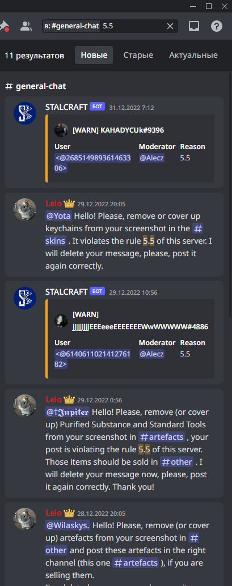Screen dimensions: 232x586
Task: Click the search field containing 5.5
Action: click(x=110, y=26)
